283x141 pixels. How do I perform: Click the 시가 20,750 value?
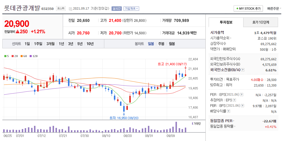(x=83, y=33)
